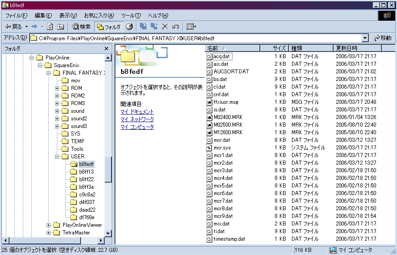Click the Back (戻る) toolbar button
The width and height of the screenshot is (397, 255).
[13, 26]
